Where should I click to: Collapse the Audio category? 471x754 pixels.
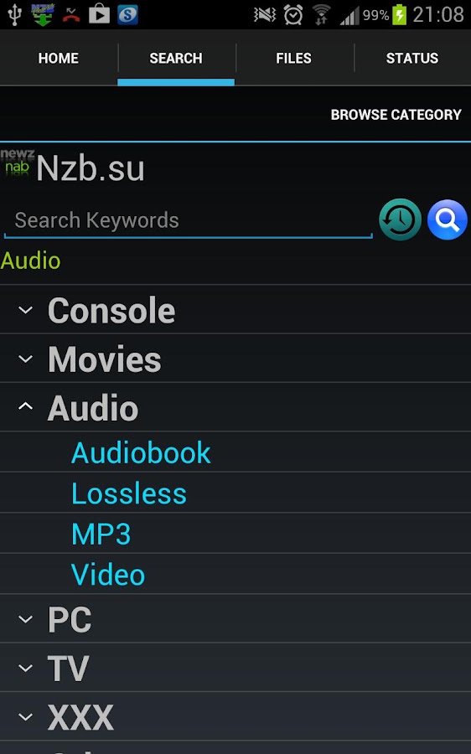coord(235,408)
